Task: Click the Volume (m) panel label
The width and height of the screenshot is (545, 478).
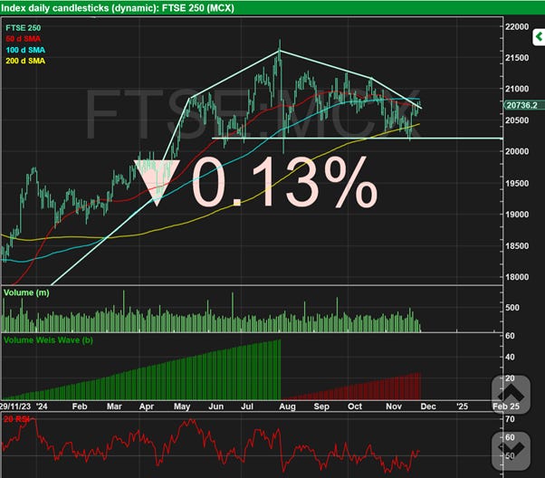Action: point(26,292)
